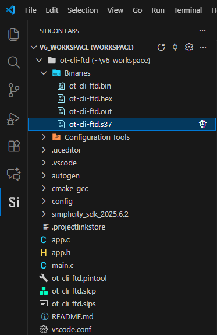Click the Configuration Tools wrench folder icon
The height and width of the screenshot is (335, 217).
click(x=56, y=137)
